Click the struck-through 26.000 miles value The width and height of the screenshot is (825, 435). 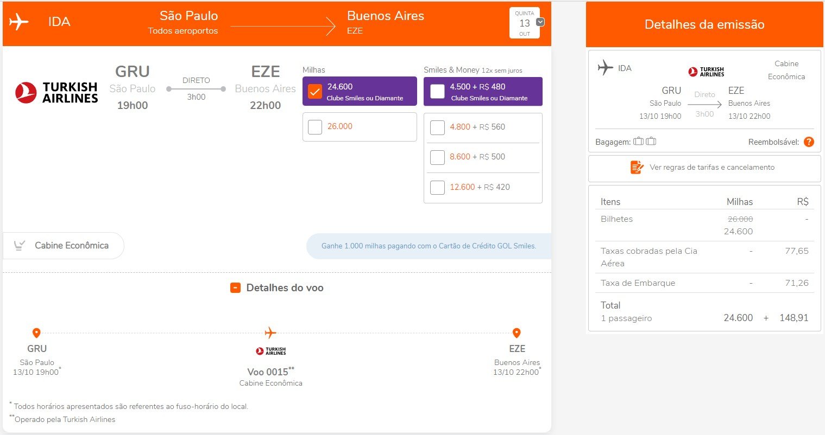click(x=740, y=219)
